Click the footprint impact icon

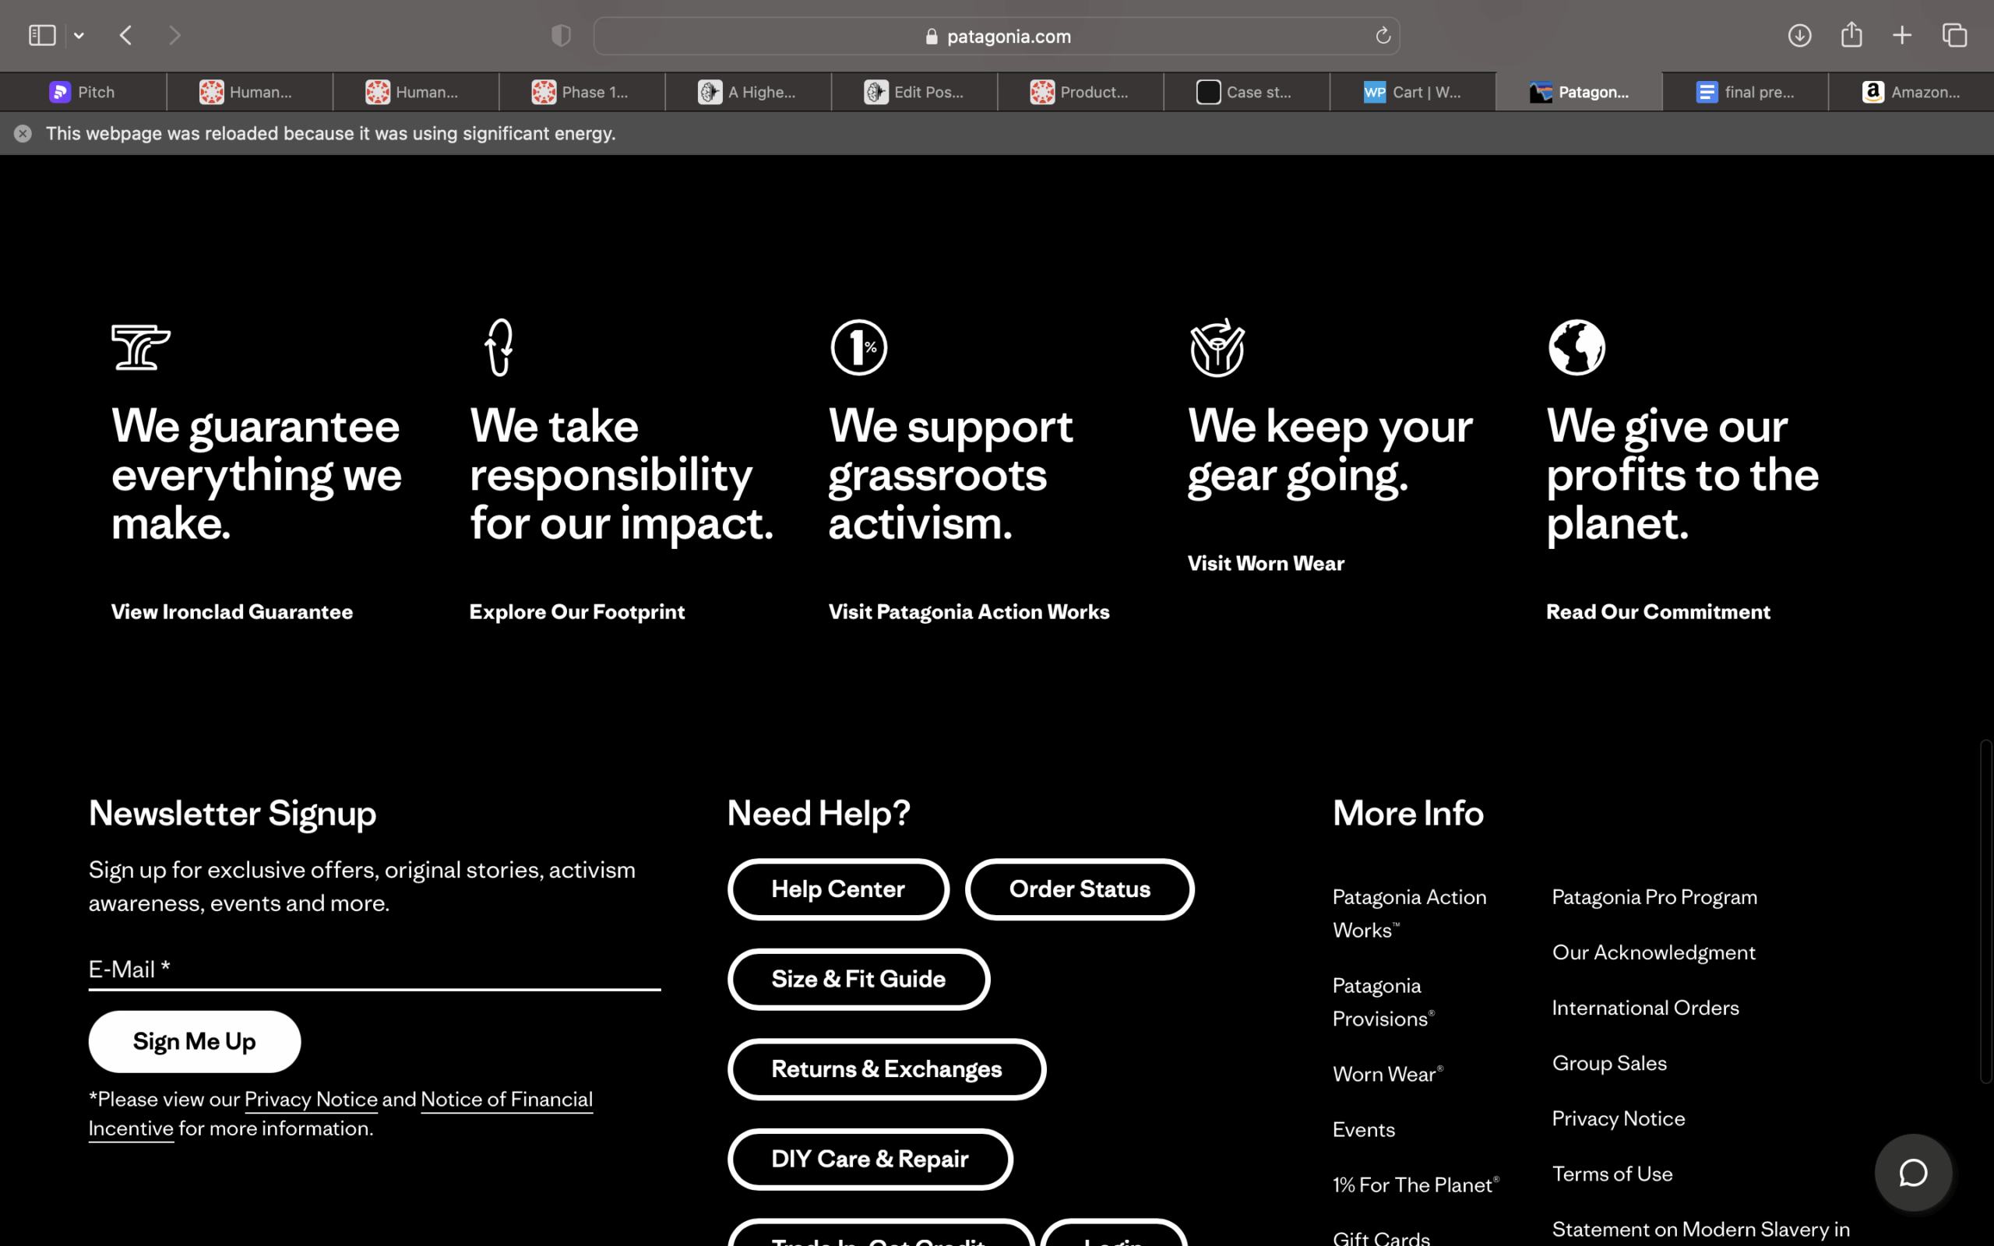point(499,347)
